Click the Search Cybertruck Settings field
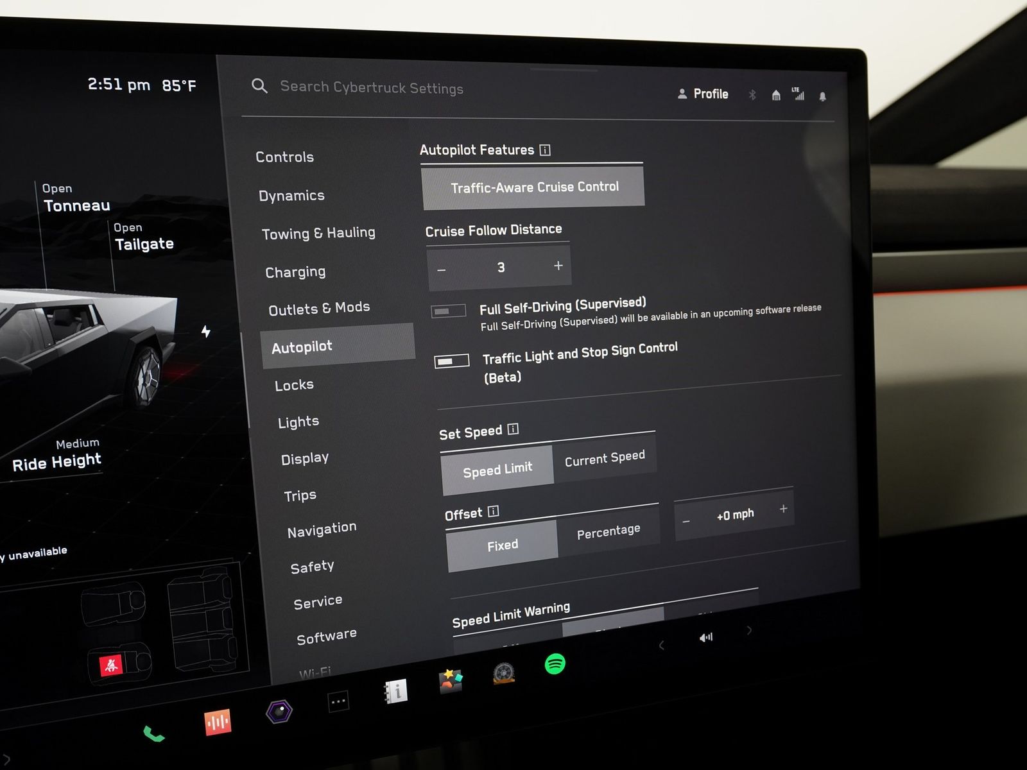 pyautogui.click(x=372, y=88)
